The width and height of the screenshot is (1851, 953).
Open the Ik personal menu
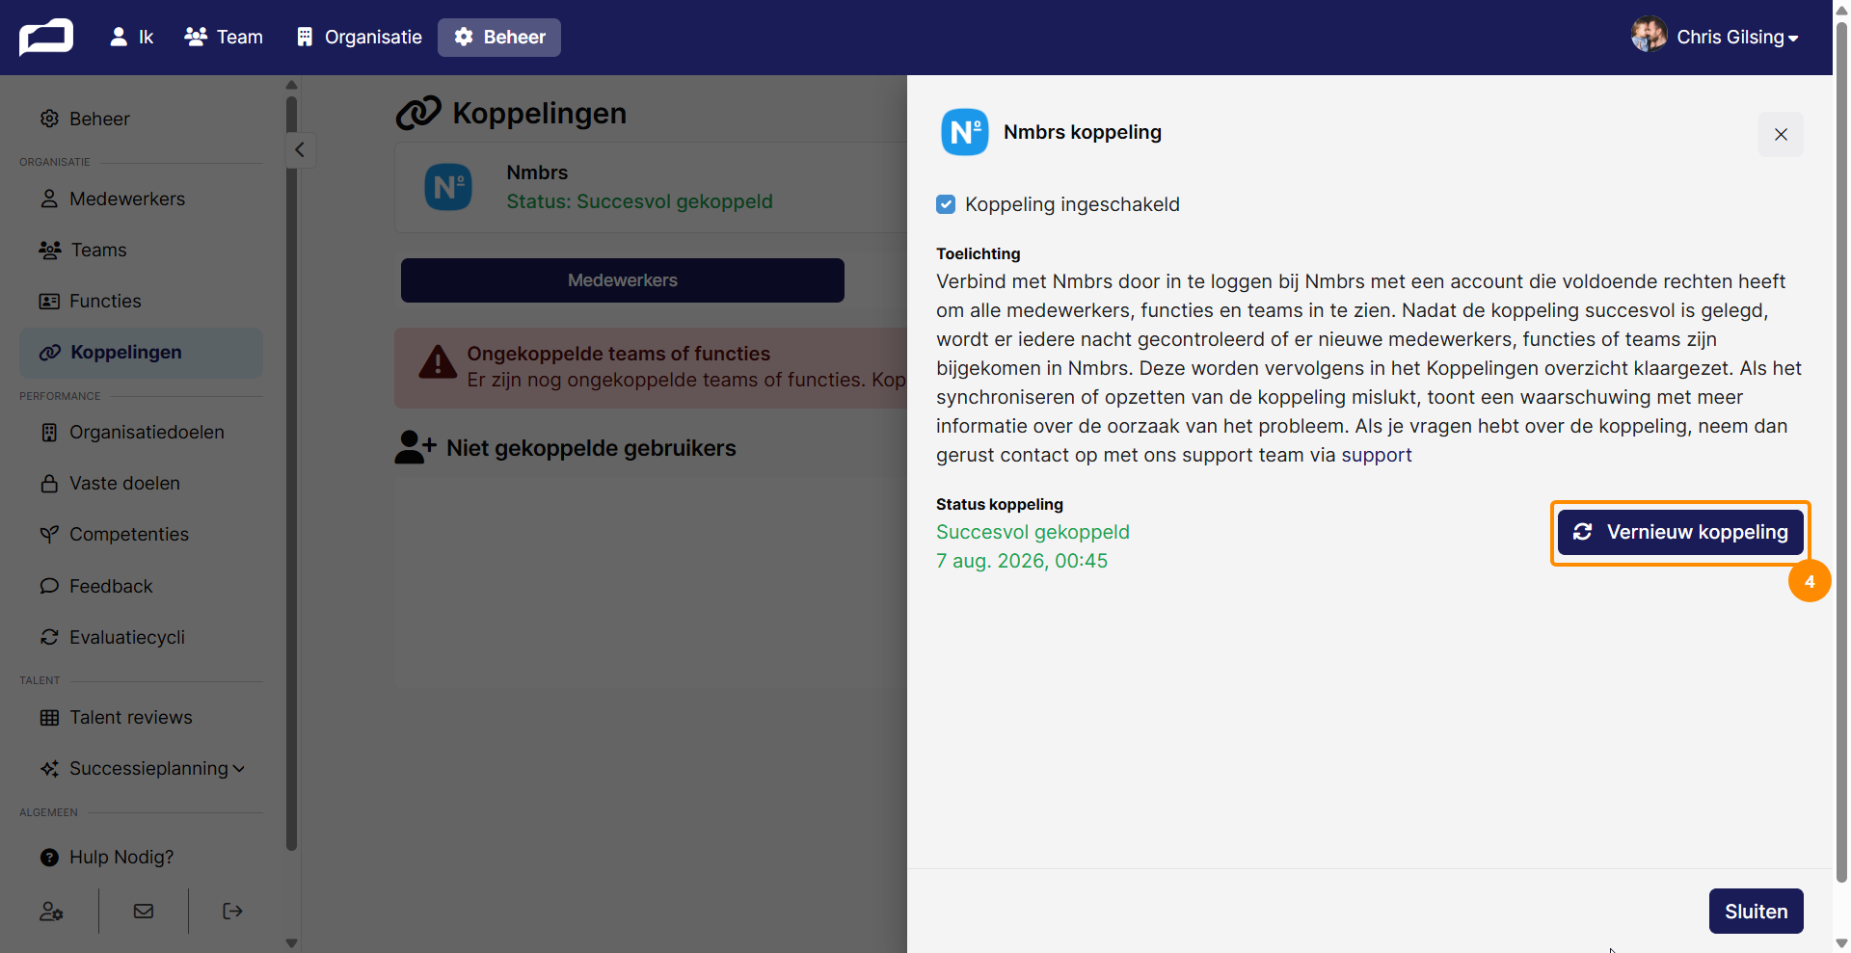(131, 38)
